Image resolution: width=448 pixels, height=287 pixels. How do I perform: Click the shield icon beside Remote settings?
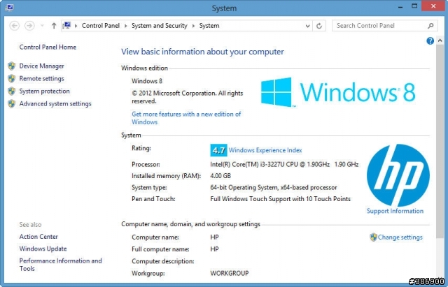tap(12, 78)
